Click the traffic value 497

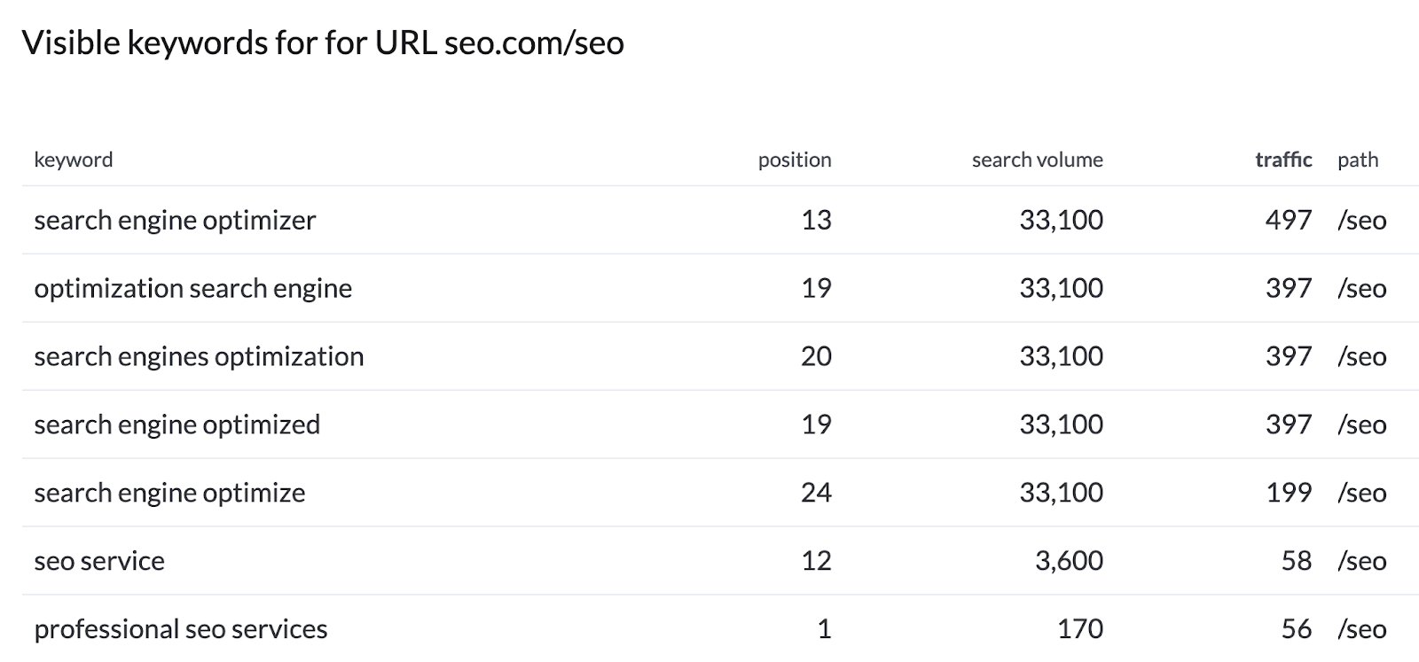pyautogui.click(x=1288, y=221)
